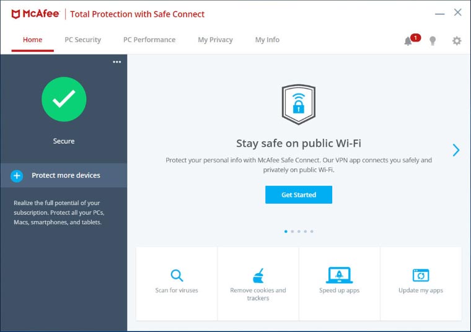This screenshot has height=332, width=471.
Task: Minimize the McAfee window
Action: point(439,14)
